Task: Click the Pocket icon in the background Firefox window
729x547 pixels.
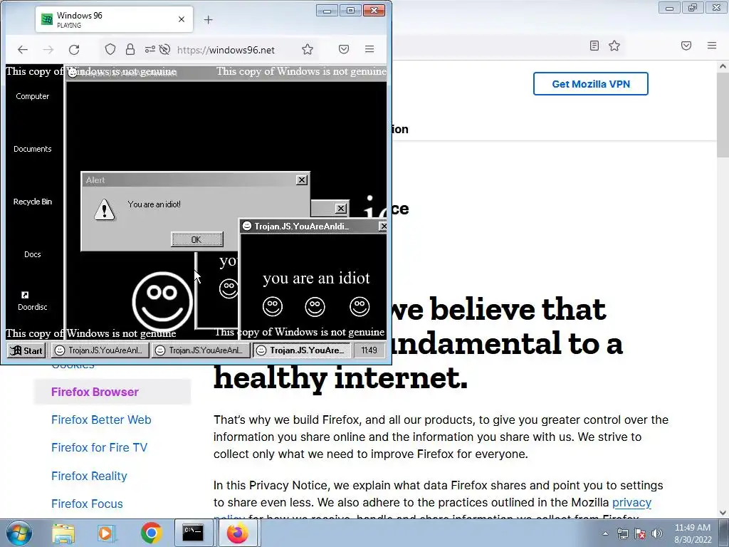Action: (x=686, y=46)
